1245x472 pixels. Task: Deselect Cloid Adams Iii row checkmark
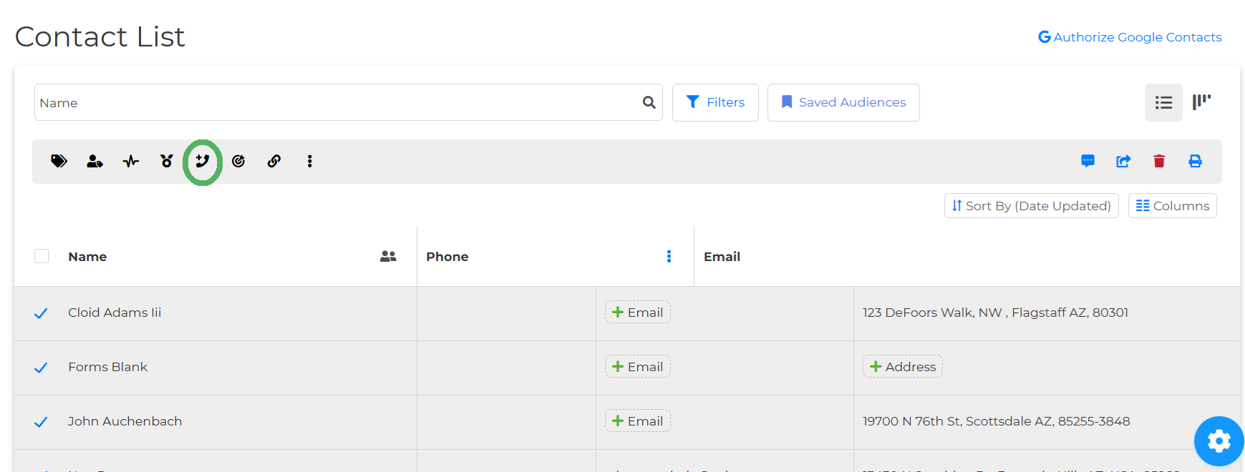pyautogui.click(x=41, y=313)
